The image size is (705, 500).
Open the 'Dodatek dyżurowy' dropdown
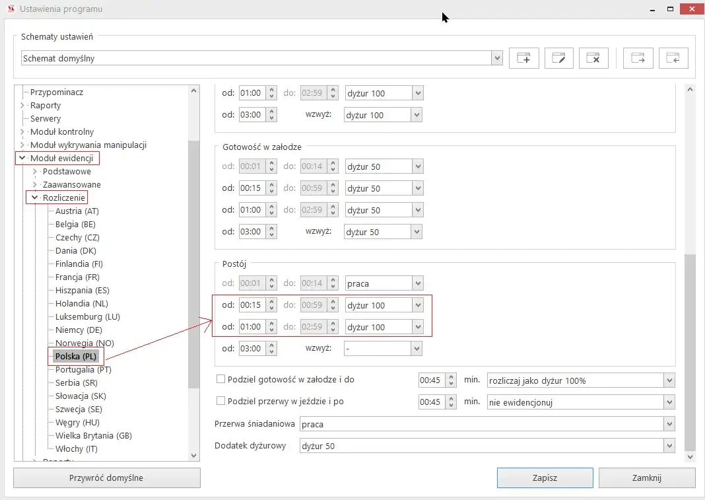[x=669, y=446]
